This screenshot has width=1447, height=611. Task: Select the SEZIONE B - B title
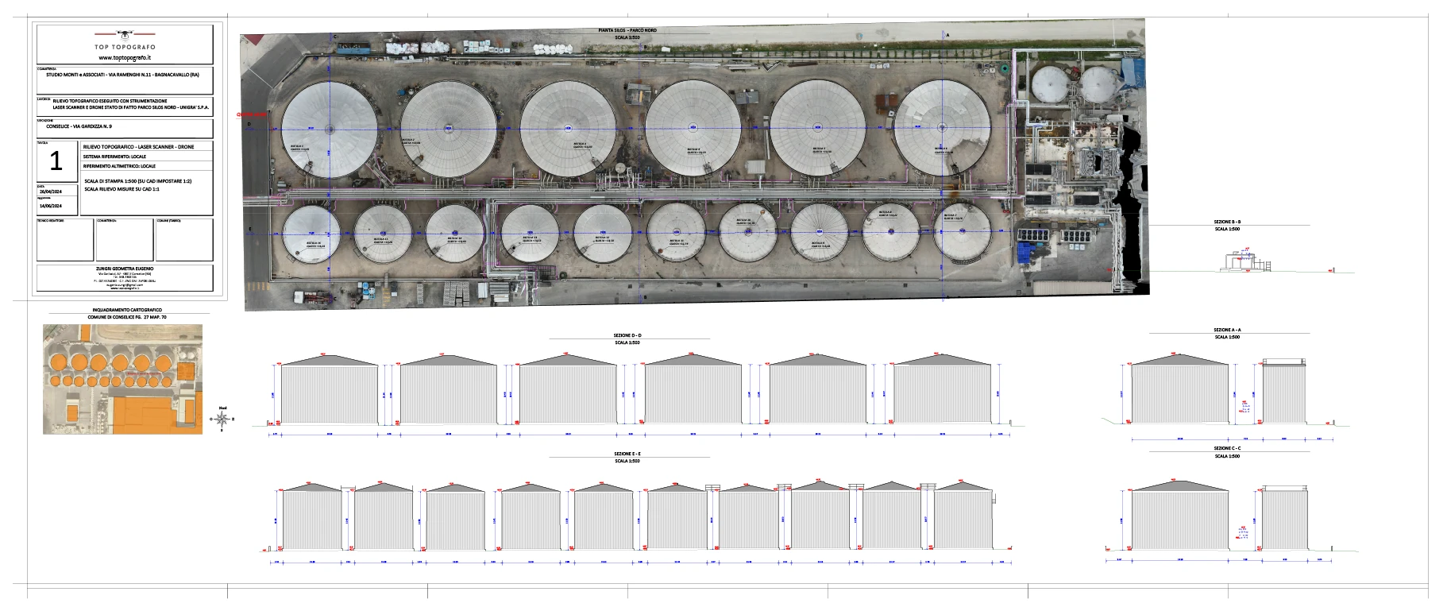(x=1227, y=222)
